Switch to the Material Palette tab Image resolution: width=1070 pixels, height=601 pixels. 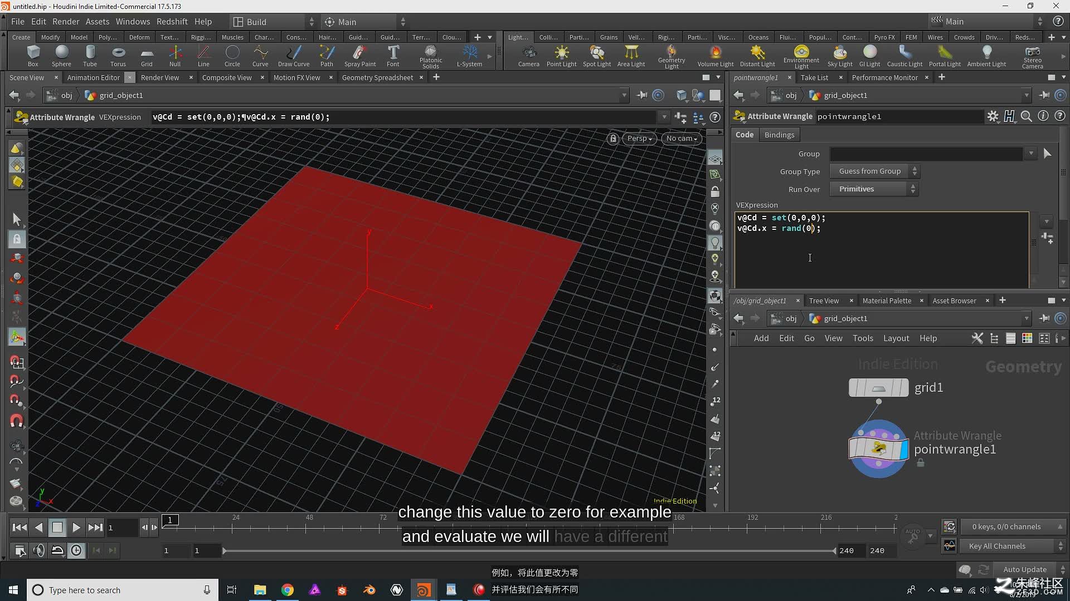pyautogui.click(x=887, y=300)
